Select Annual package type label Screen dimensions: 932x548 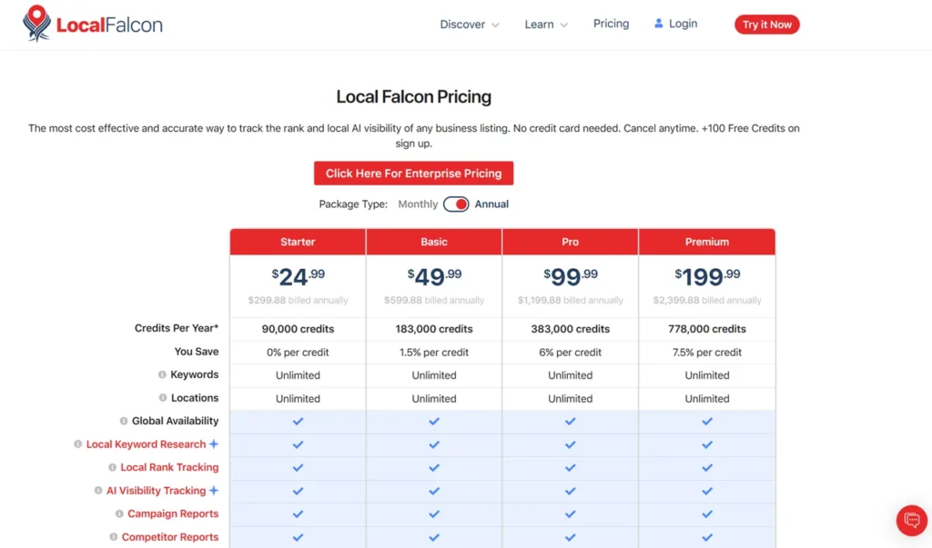pos(491,204)
